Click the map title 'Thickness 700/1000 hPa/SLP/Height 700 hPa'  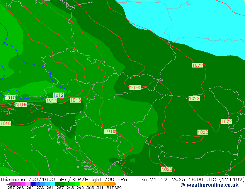coord(63,179)
